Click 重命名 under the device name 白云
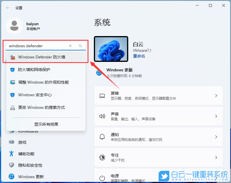Image resolution: width=231 pixels, height=183 pixels. click(139, 56)
